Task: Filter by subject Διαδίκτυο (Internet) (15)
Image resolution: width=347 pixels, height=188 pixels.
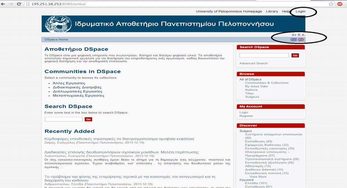Action: point(264,170)
